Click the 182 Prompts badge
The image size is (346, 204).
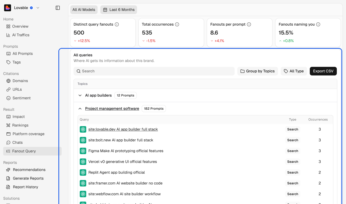point(154,109)
